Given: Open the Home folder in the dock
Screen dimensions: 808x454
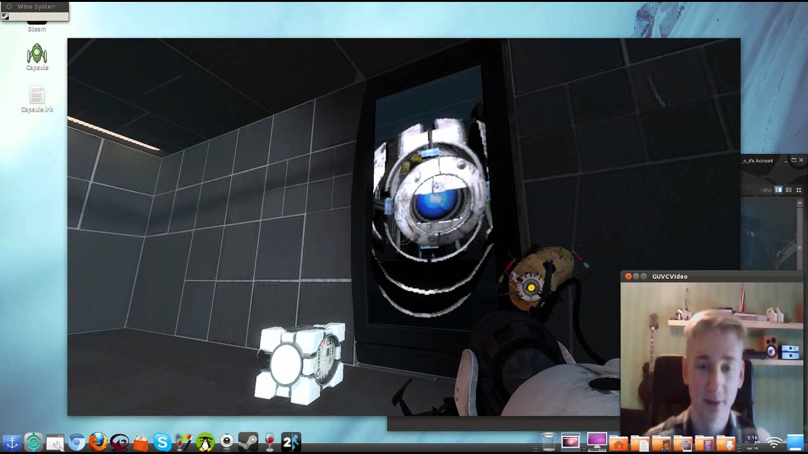Looking at the screenshot, I should [x=619, y=443].
